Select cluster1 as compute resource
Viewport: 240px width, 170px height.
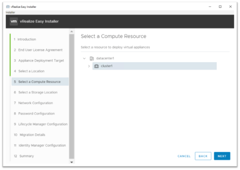point(107,66)
